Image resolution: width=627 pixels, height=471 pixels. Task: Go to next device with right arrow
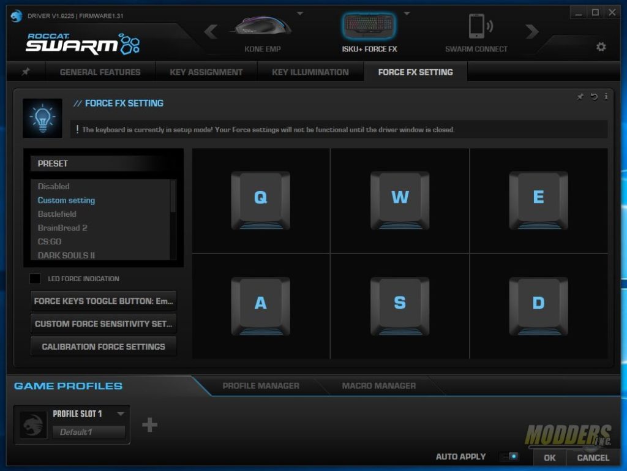tap(532, 32)
